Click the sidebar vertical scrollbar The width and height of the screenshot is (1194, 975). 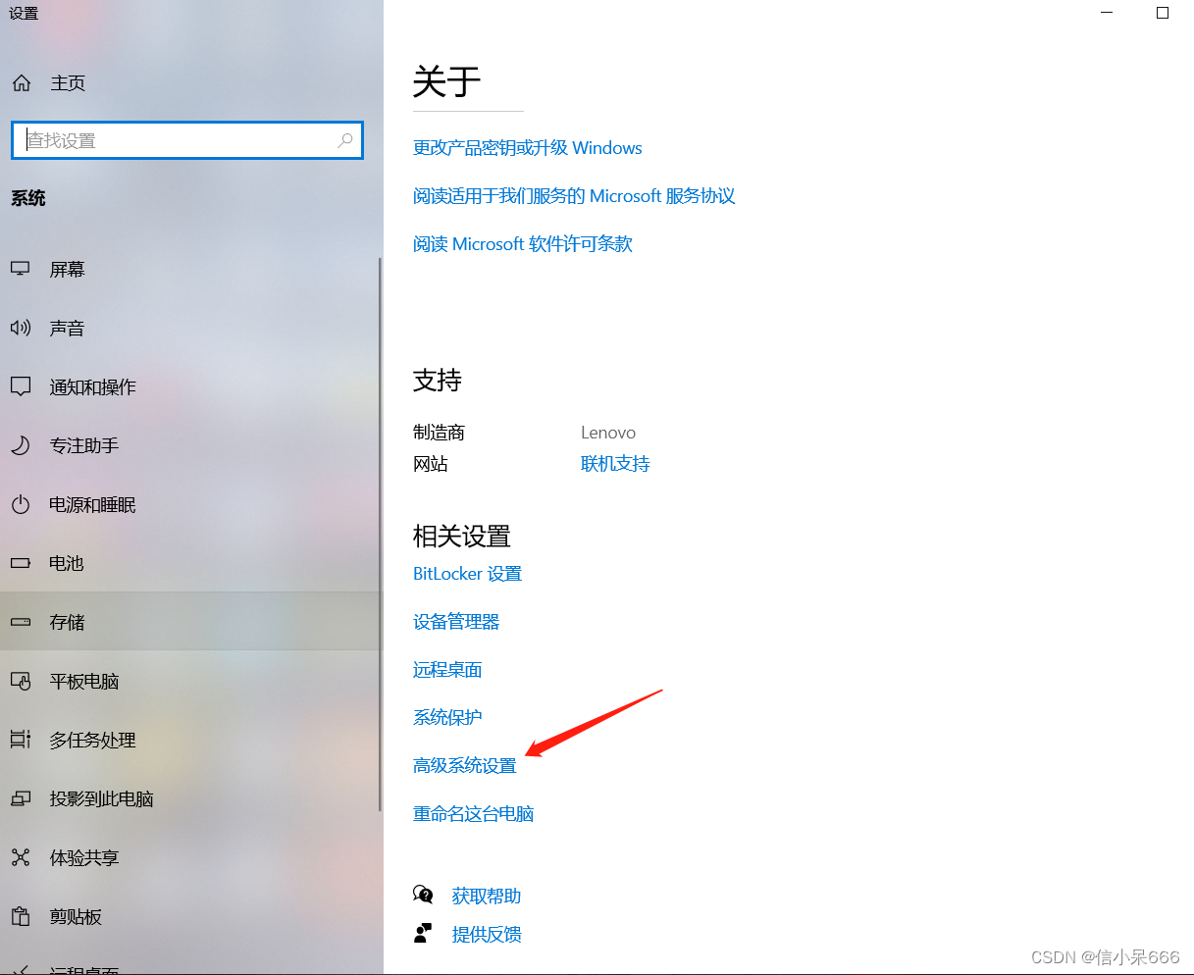380,535
